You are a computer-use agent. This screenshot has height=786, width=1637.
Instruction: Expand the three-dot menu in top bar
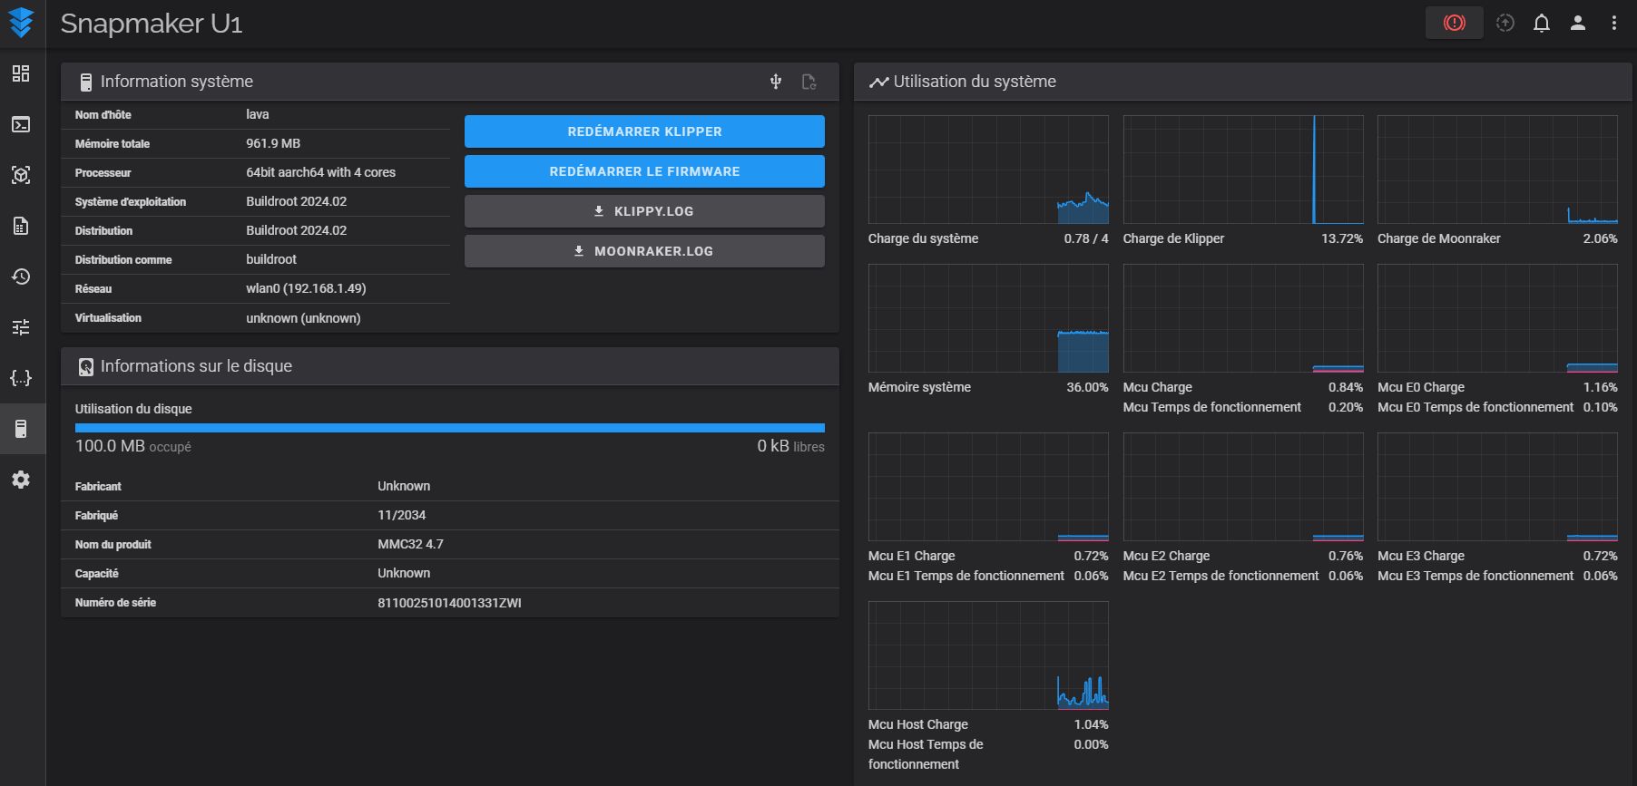pos(1613,24)
